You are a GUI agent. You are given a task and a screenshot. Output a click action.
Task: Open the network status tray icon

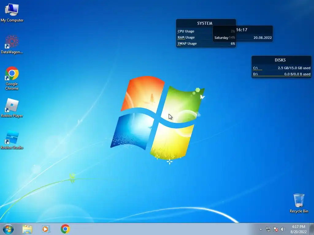(x=268, y=229)
